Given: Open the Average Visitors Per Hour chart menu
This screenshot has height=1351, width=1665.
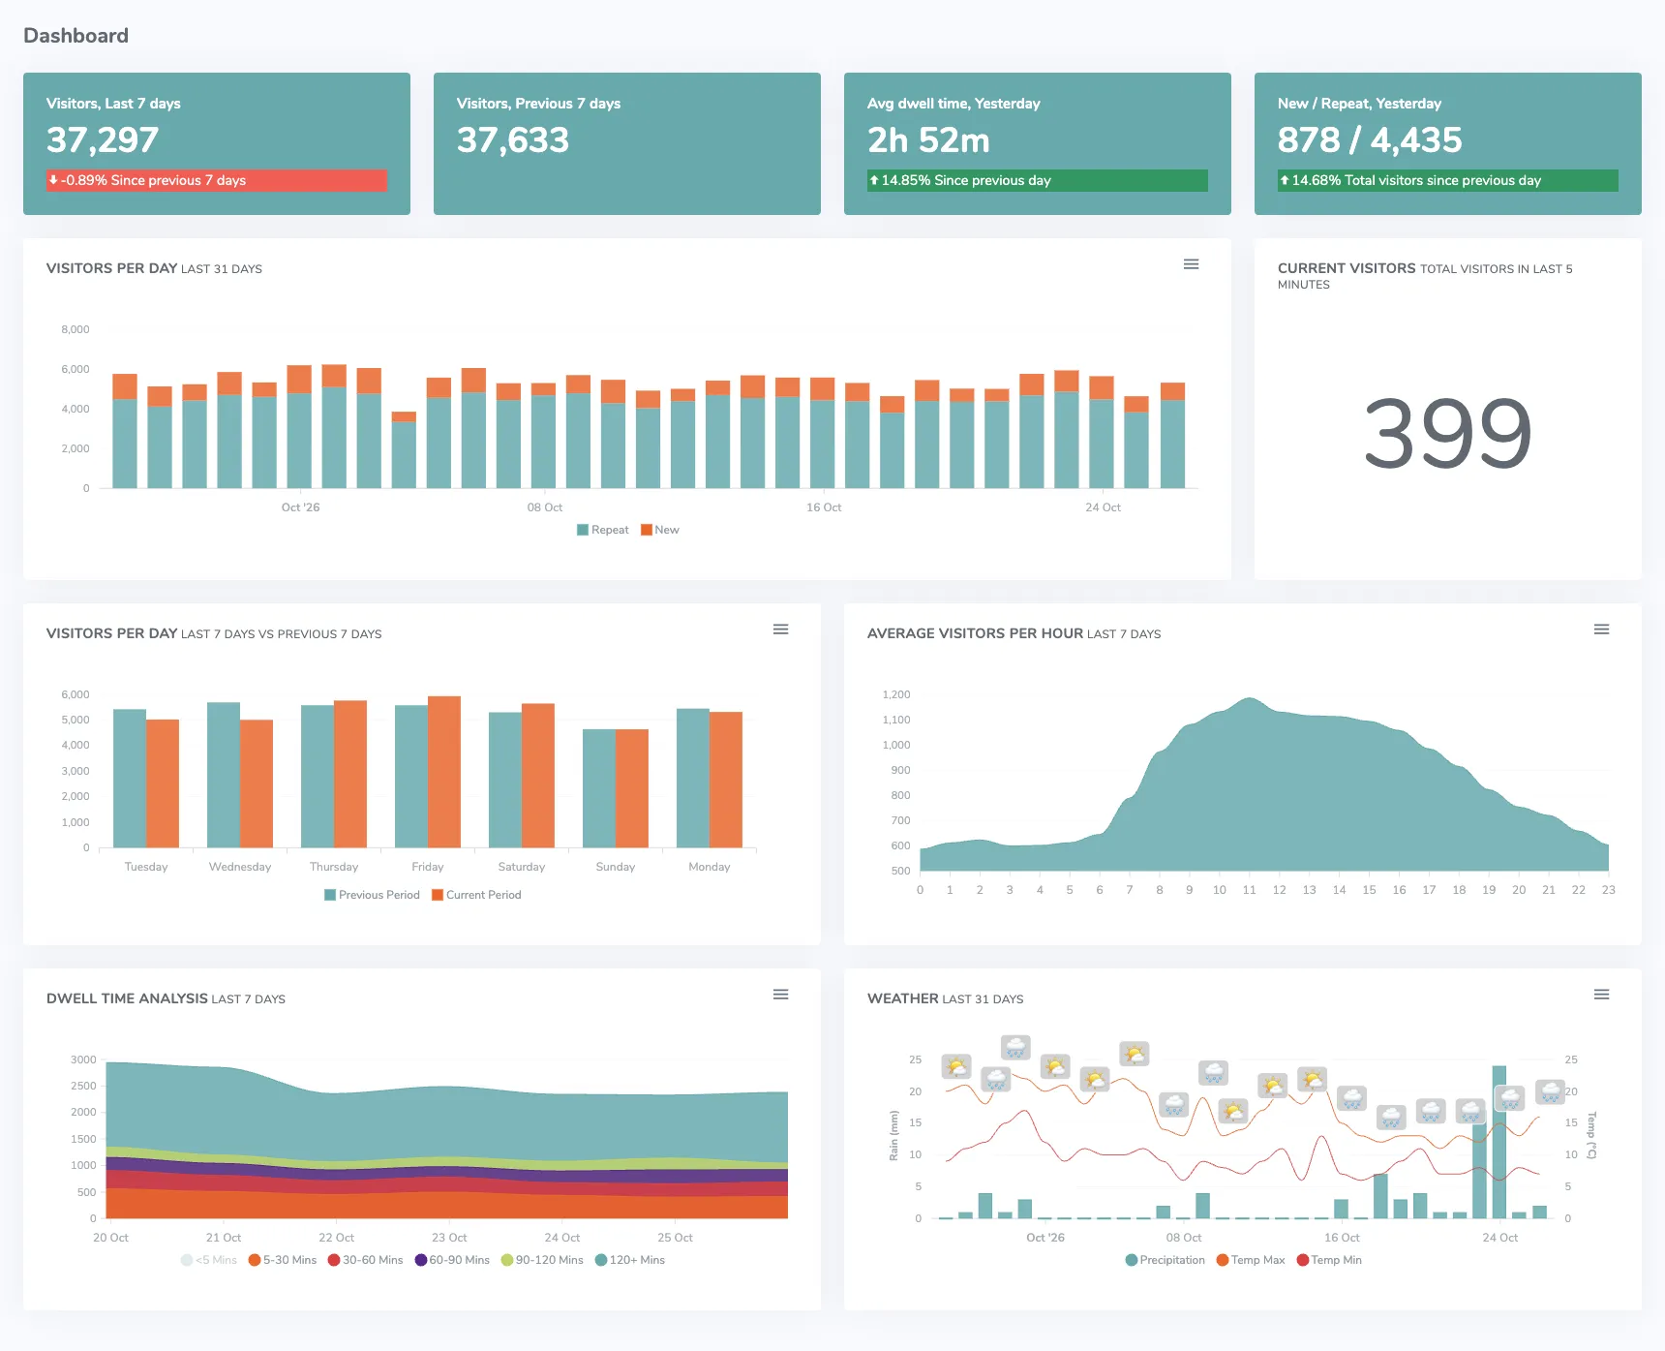Looking at the screenshot, I should [x=1601, y=629].
